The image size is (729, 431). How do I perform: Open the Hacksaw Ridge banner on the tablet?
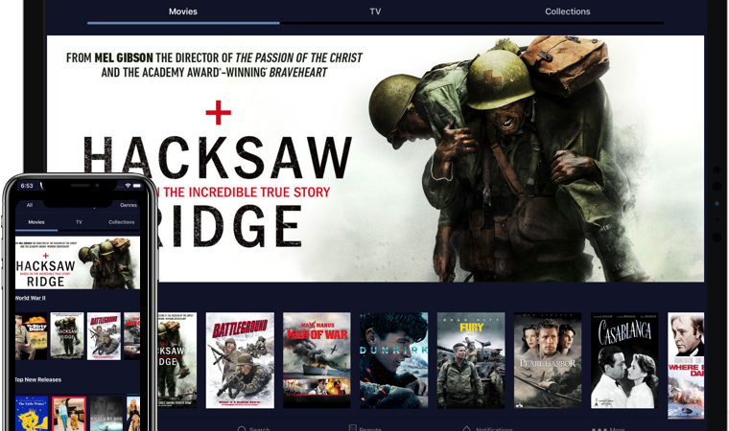375,158
